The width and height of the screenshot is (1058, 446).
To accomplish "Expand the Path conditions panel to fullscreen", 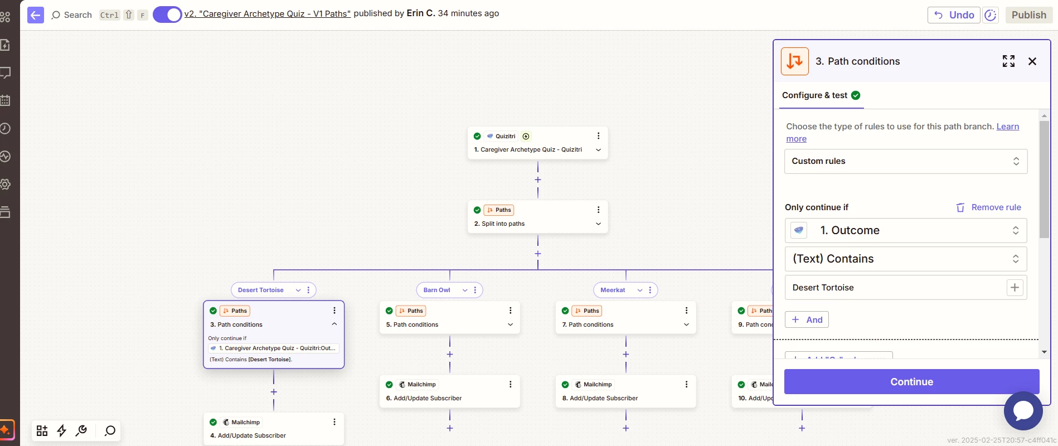I will pos(1008,61).
